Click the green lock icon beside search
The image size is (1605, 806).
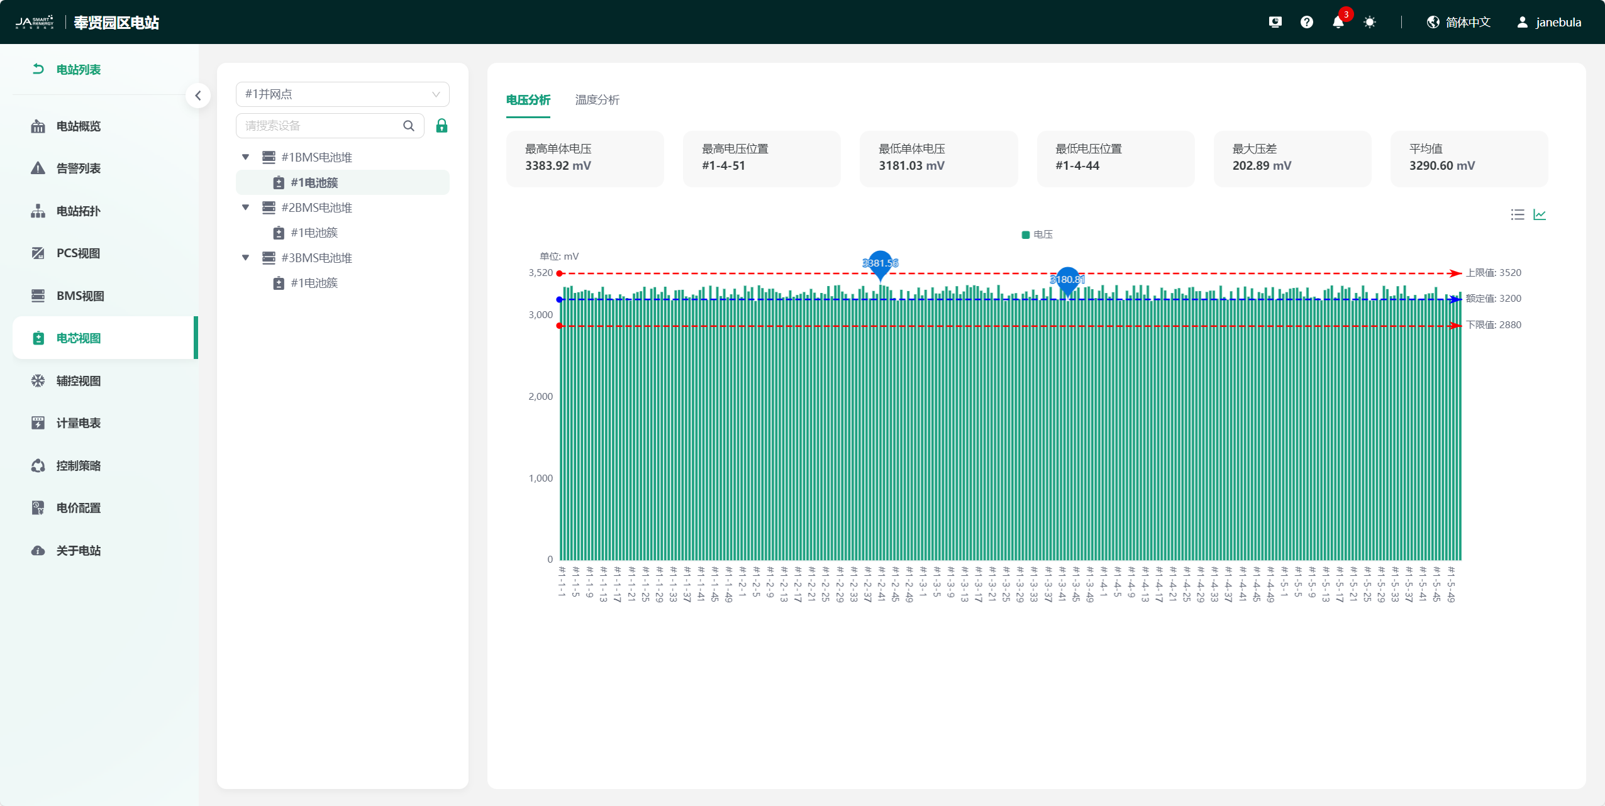tap(442, 126)
